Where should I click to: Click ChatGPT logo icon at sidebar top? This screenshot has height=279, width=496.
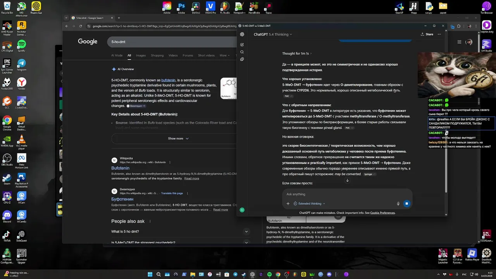coord(242,34)
